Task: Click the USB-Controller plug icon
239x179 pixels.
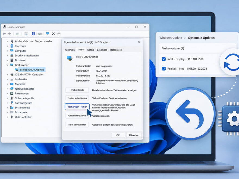Action: (x=12, y=117)
